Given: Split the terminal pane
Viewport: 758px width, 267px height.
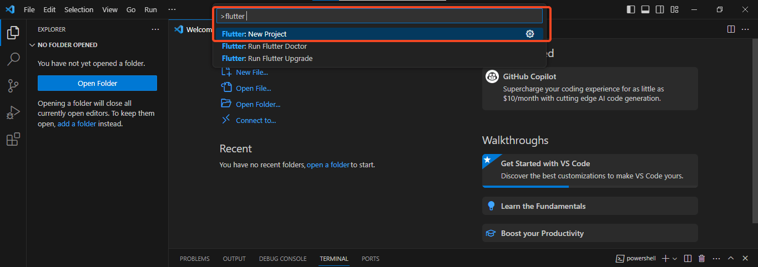Looking at the screenshot, I should (x=688, y=259).
